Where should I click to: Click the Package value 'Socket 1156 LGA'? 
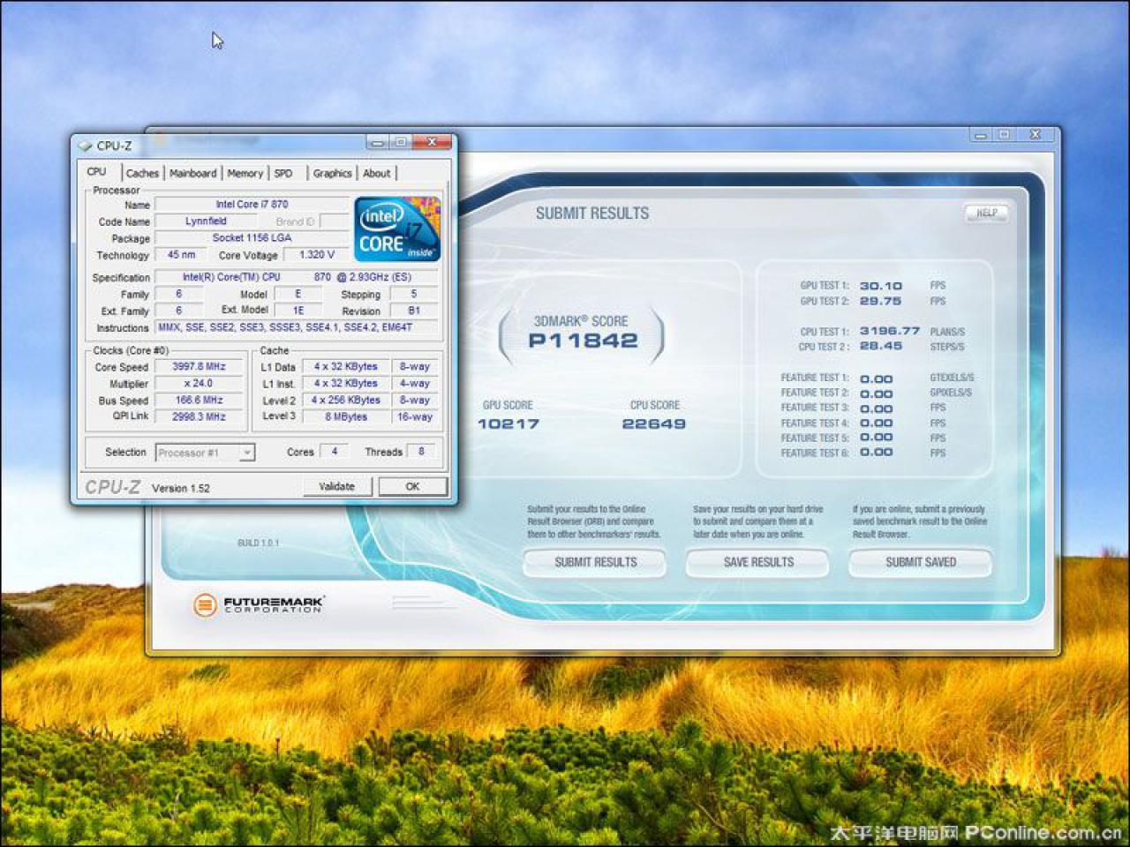point(252,238)
